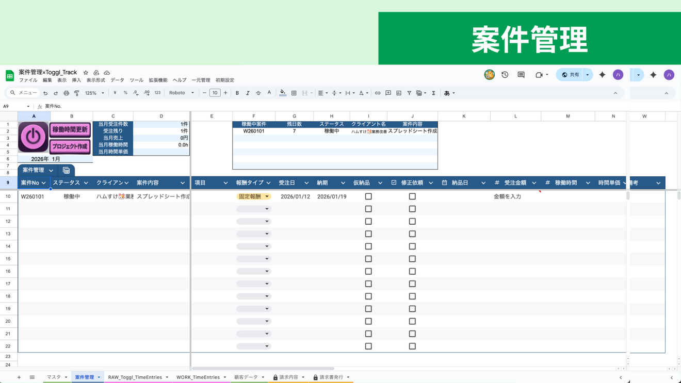681x383 pixels.
Task: Toggle the 修正依頼 checkbox in row 16
Action: click(412, 271)
